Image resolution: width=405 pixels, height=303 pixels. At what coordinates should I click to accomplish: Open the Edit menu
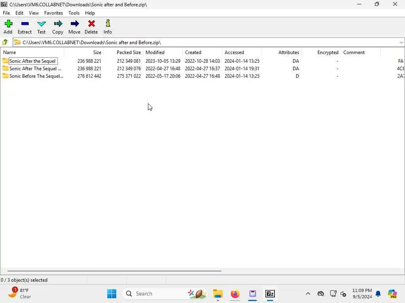pos(19,13)
